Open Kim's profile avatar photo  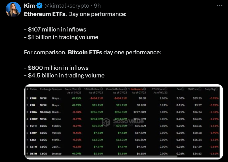13,10
